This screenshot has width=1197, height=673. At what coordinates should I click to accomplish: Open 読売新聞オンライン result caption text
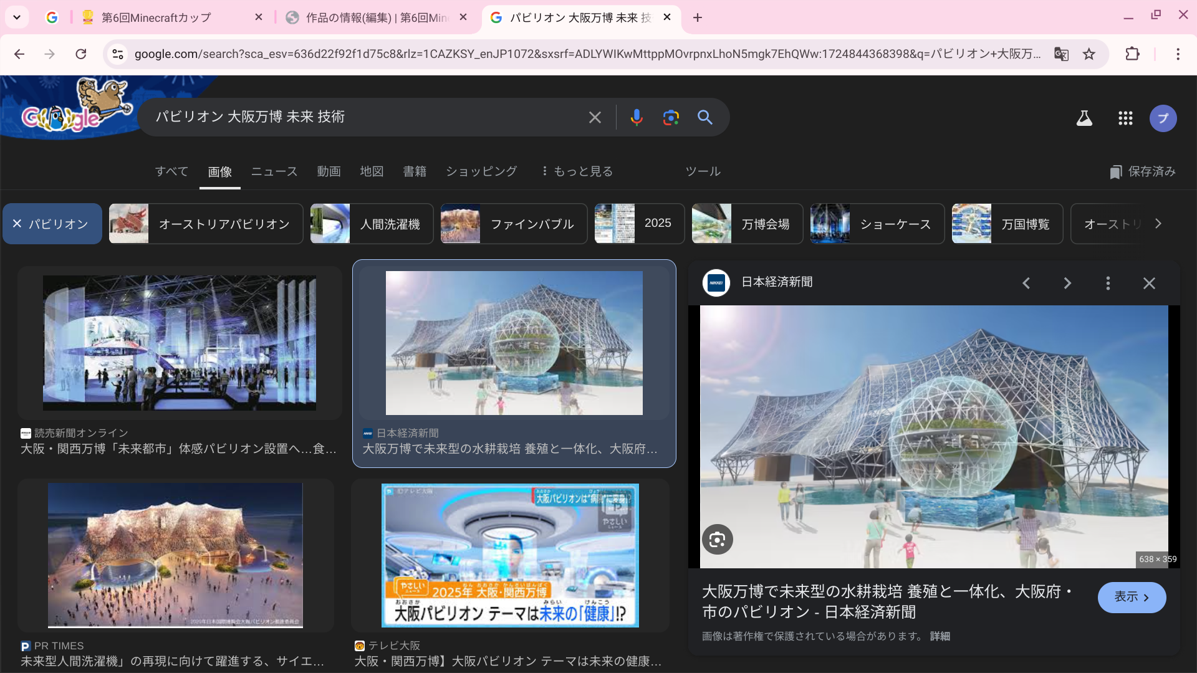[179, 449]
